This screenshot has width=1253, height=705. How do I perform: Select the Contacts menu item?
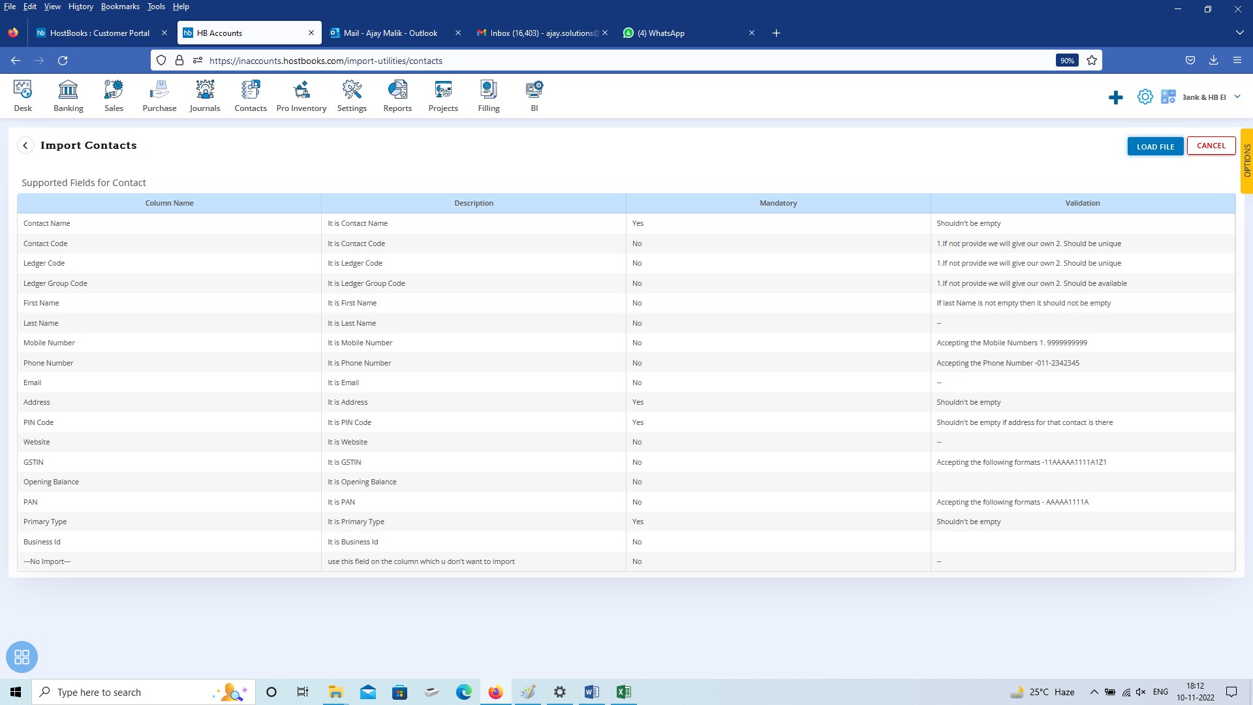249,95
